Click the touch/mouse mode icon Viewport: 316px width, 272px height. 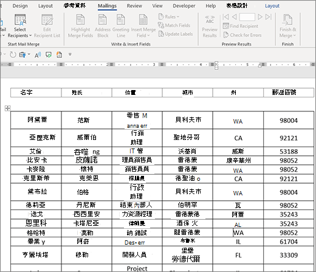[22, 55]
